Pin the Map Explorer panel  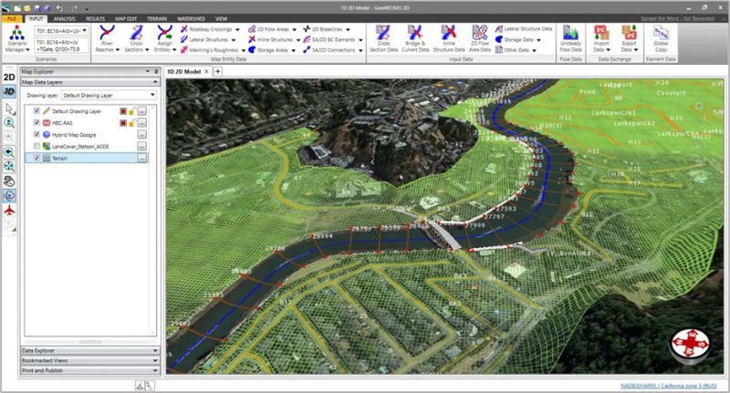[x=156, y=72]
